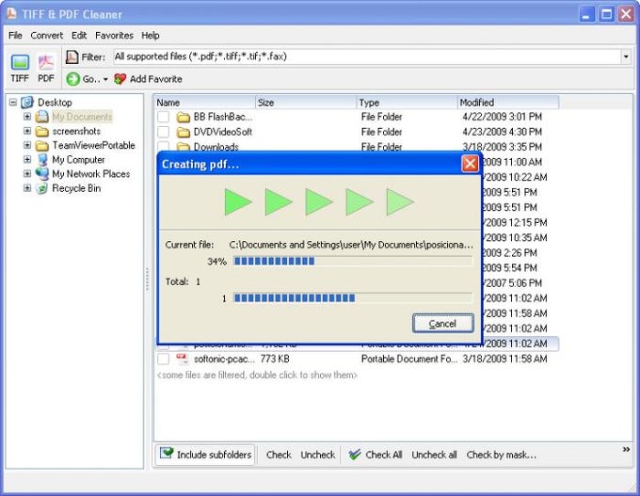Click the Add Favorite heart icon
This screenshot has width=640, height=496.
pyautogui.click(x=120, y=79)
